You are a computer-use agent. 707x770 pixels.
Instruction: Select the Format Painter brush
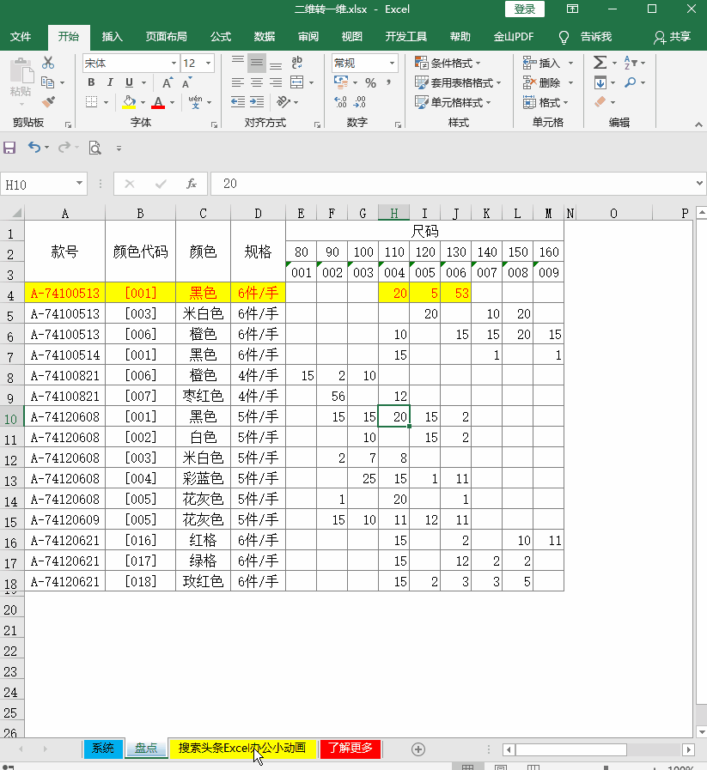coord(48,102)
